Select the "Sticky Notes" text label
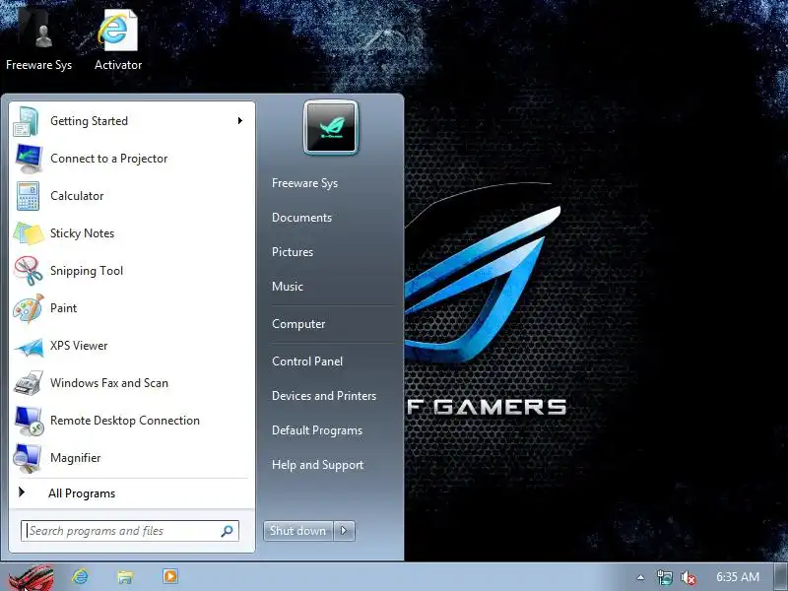 click(x=83, y=233)
